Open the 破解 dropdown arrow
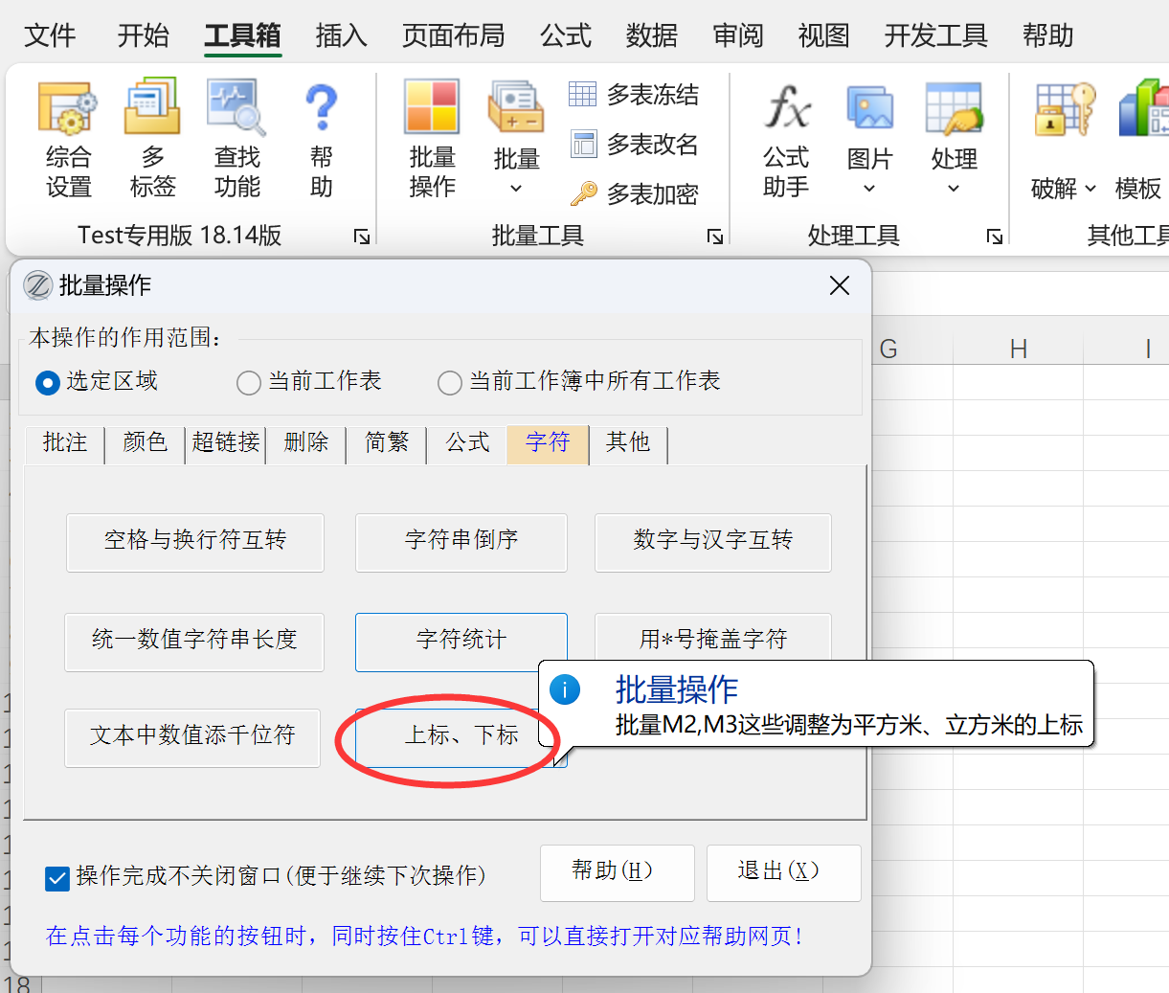This screenshot has width=1169, height=993. point(1090,189)
